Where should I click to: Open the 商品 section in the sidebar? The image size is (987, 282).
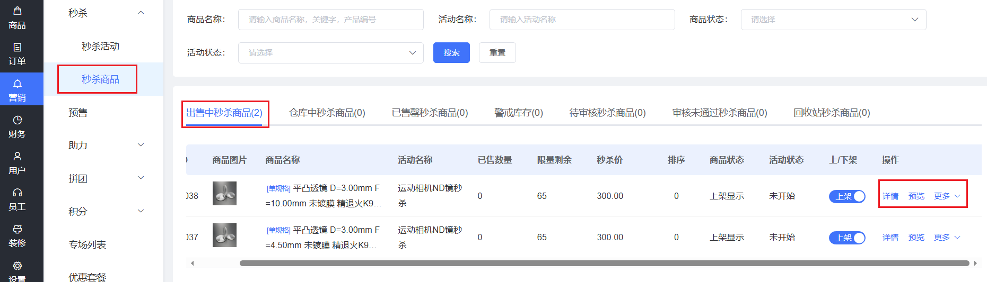[x=17, y=17]
